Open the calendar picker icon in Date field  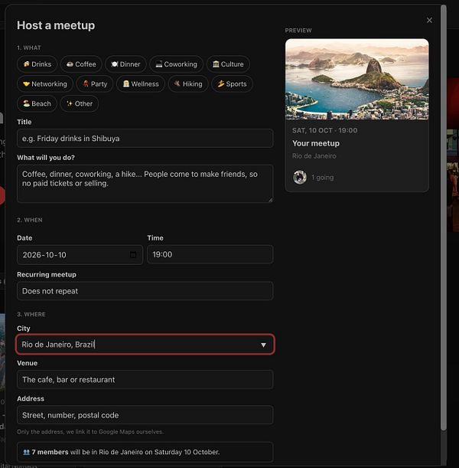point(133,254)
